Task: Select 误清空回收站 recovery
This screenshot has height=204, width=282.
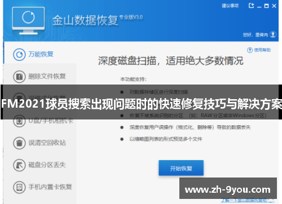Action: click(40, 143)
